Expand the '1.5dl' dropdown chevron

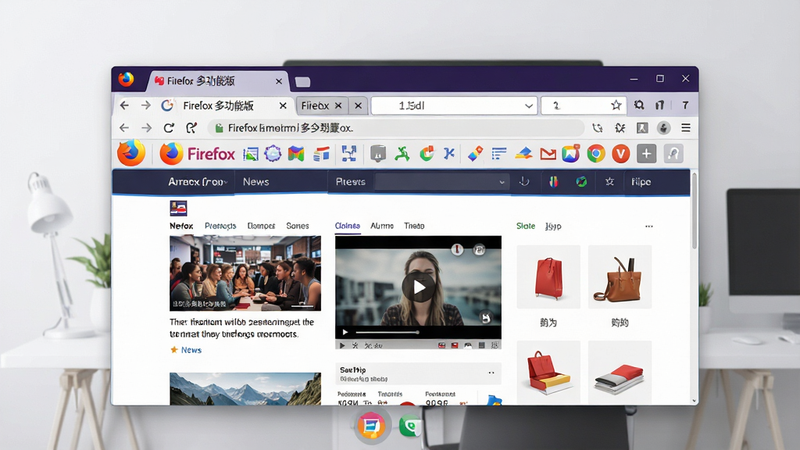click(529, 106)
